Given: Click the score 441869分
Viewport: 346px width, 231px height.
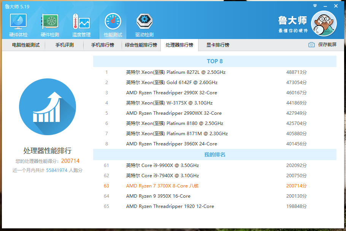Looking at the screenshot, I should pyautogui.click(x=296, y=103).
